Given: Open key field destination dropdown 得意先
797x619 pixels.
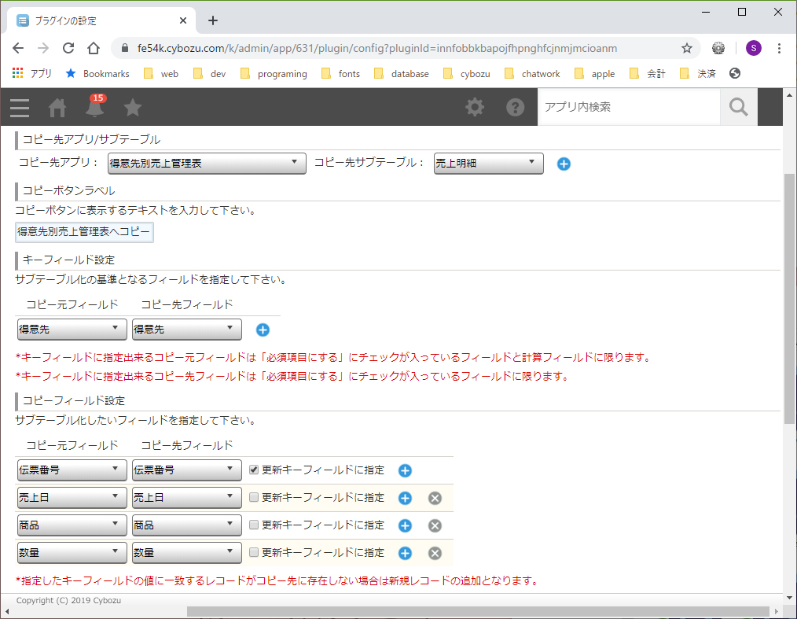Looking at the screenshot, I should (186, 329).
